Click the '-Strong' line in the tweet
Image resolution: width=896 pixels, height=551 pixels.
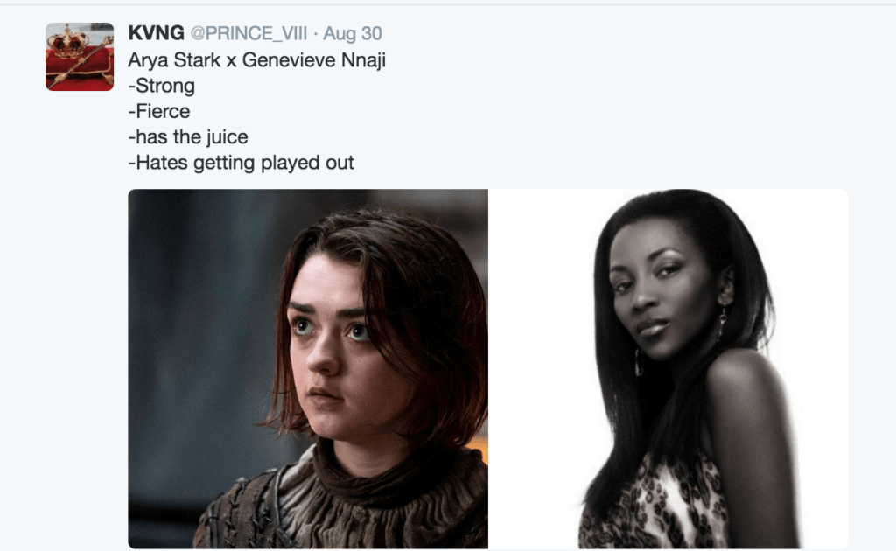point(162,86)
